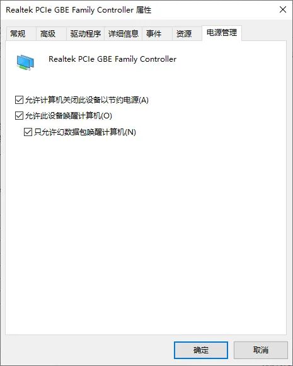
Task: Close the properties dialog with X
Action: click(x=283, y=9)
